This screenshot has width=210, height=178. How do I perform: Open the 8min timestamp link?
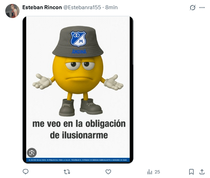coord(111,7)
